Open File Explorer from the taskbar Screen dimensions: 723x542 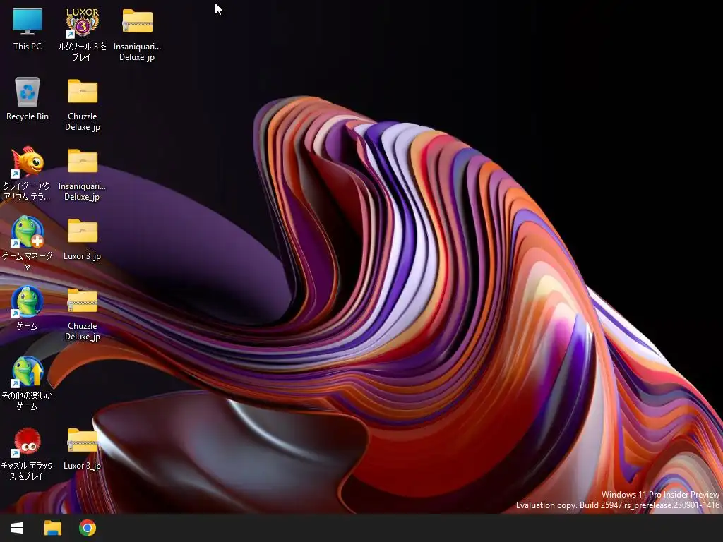click(x=52, y=528)
